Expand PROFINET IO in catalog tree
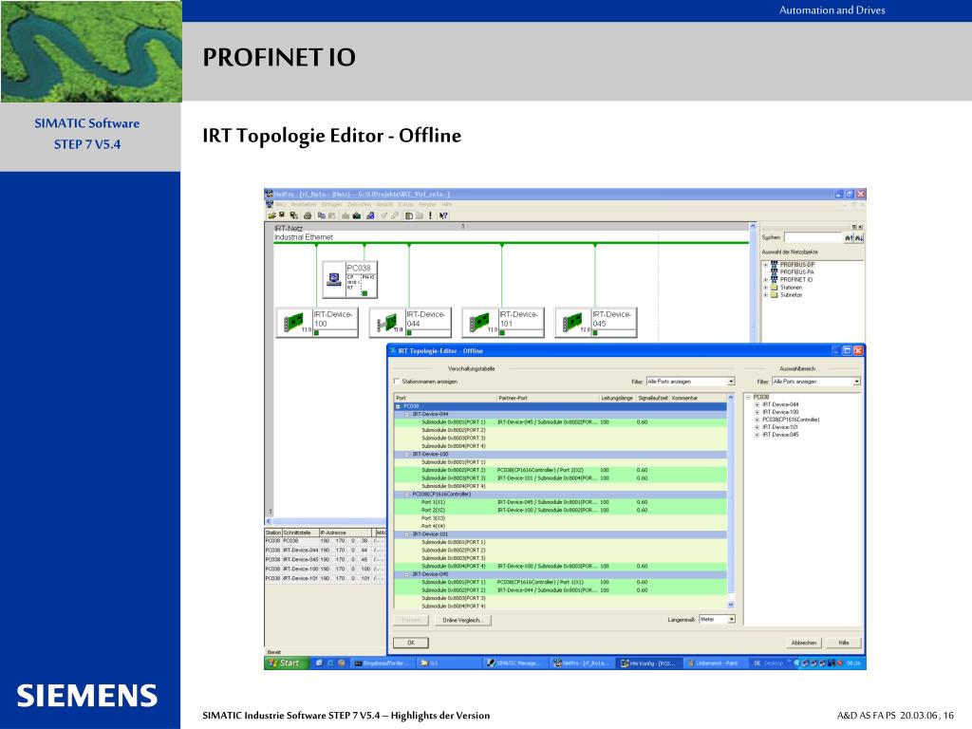Viewport: 972px width, 729px height. tap(766, 280)
